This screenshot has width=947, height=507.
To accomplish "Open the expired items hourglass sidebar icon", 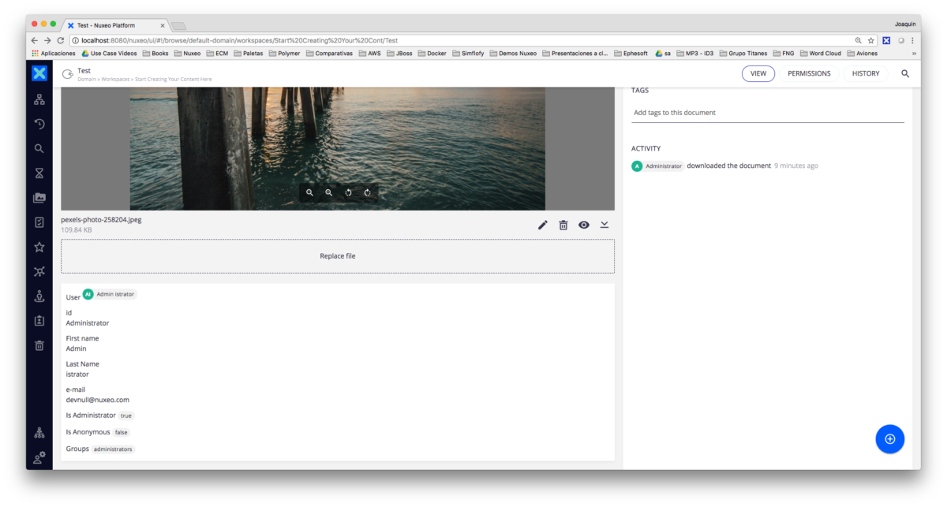I will tap(39, 173).
